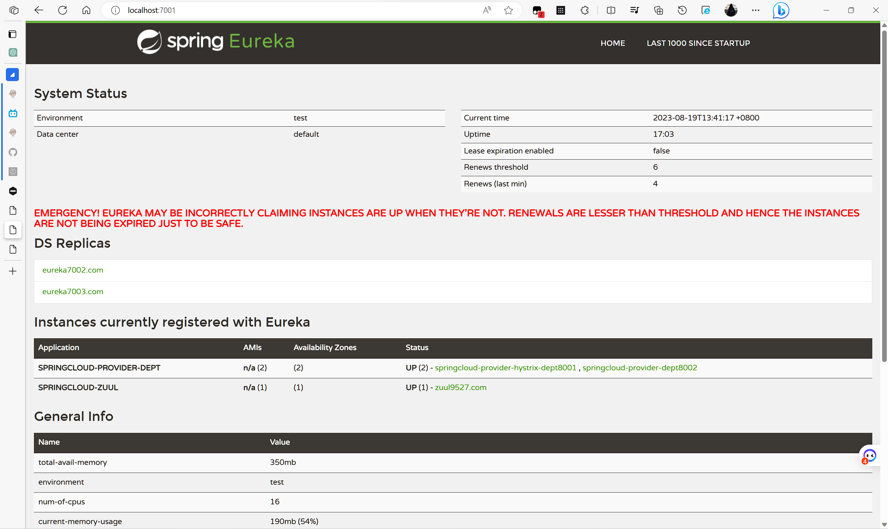Viewport: 888px width, 529px height.
Task: Click the current-memory-usage value 190mb (54%)
Action: (x=294, y=522)
